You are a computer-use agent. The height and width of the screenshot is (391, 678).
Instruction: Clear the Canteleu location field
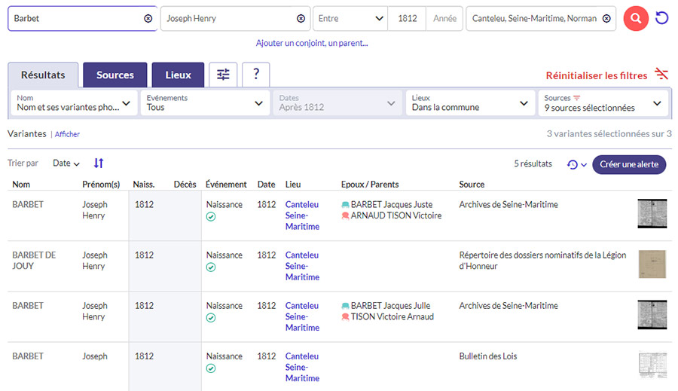click(x=606, y=18)
